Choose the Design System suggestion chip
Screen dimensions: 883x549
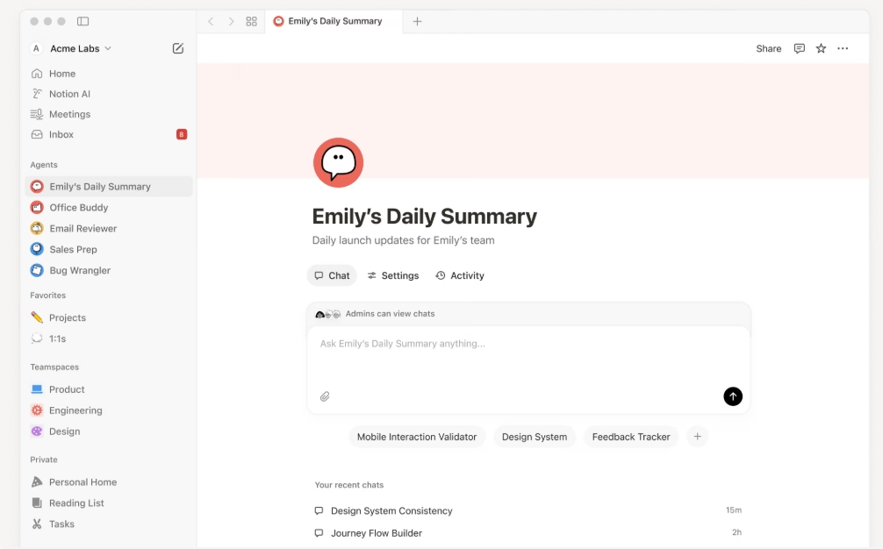pyautogui.click(x=535, y=437)
